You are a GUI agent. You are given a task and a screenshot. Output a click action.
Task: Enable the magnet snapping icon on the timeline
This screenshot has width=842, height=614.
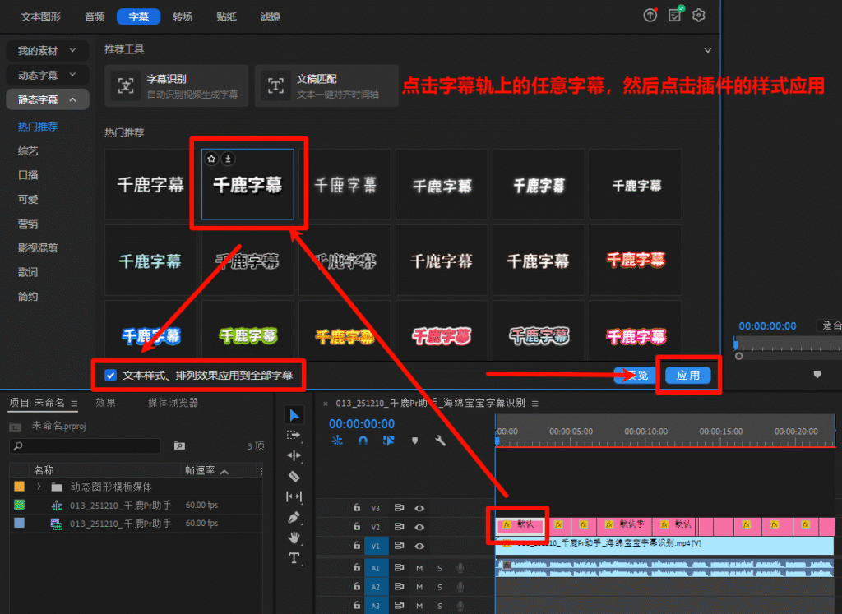point(363,440)
